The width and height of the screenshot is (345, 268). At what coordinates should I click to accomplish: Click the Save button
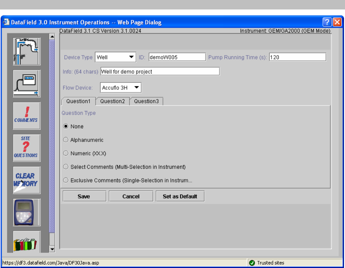click(84, 196)
